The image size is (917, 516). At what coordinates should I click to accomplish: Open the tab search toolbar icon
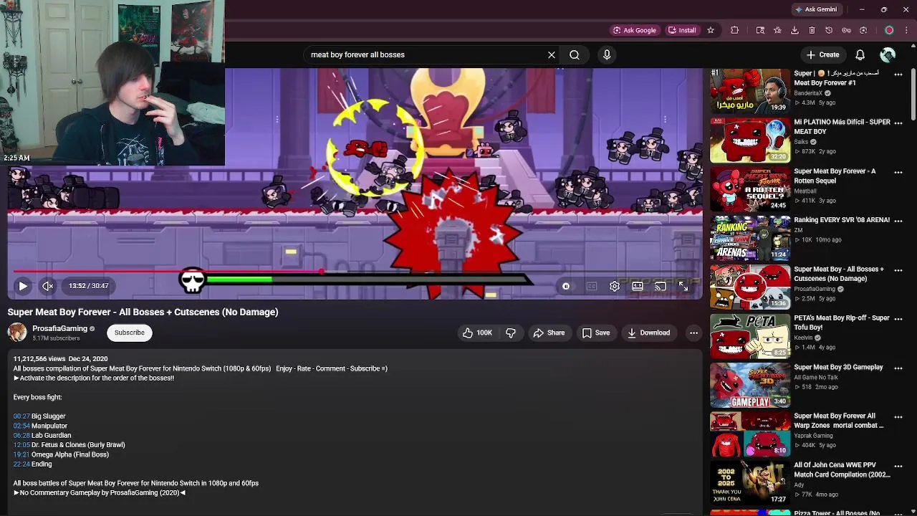760,30
